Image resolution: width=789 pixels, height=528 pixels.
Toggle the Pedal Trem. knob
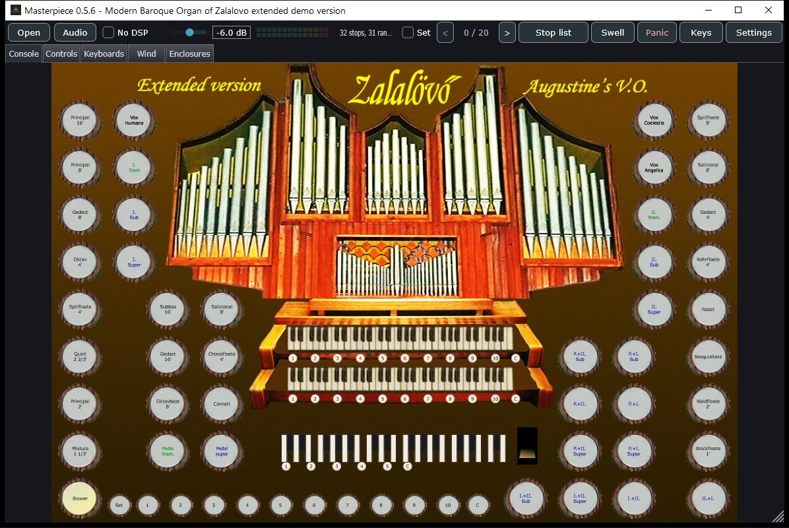coord(168,451)
